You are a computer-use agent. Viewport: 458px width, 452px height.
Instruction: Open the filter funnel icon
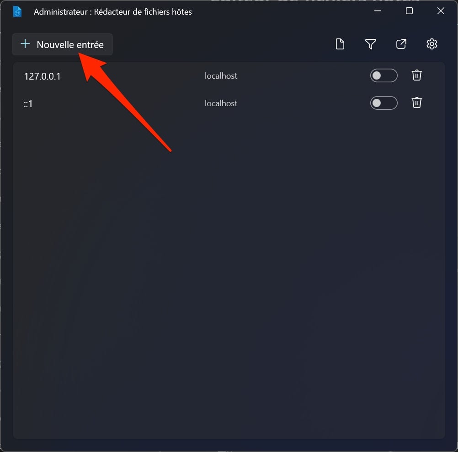[370, 44]
